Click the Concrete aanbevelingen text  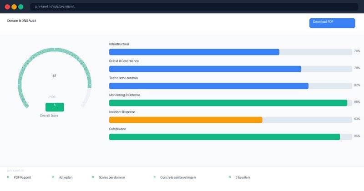178,177
